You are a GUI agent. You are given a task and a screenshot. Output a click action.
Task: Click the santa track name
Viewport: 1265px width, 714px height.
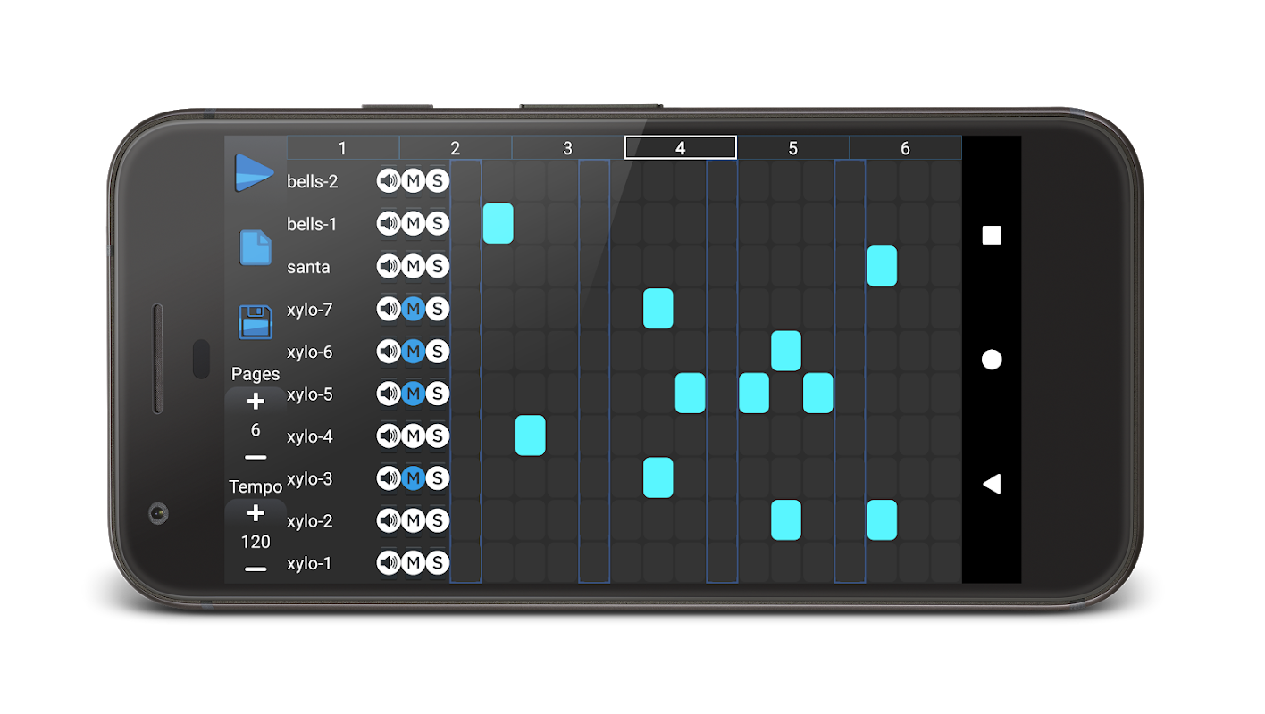pos(308,267)
